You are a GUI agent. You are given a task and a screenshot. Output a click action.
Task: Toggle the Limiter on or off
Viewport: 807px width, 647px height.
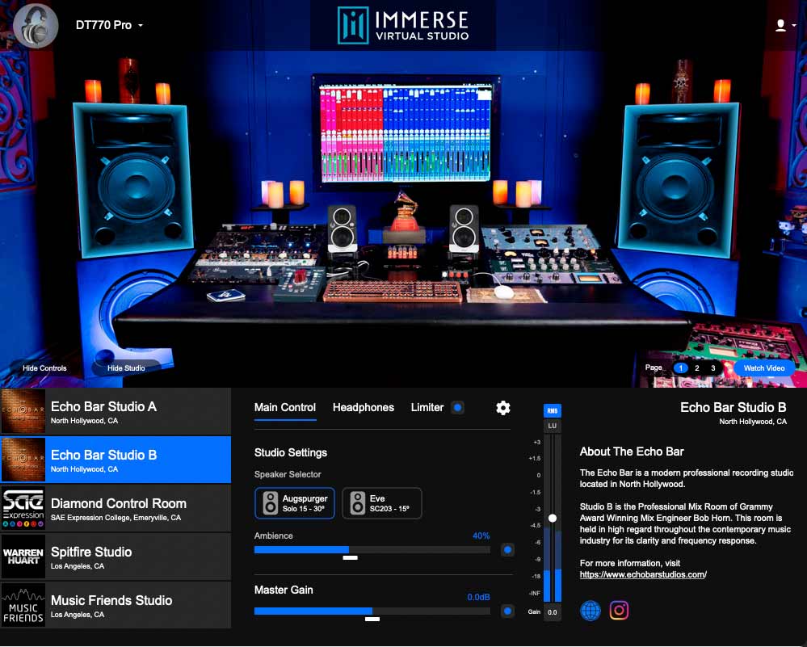pos(459,408)
